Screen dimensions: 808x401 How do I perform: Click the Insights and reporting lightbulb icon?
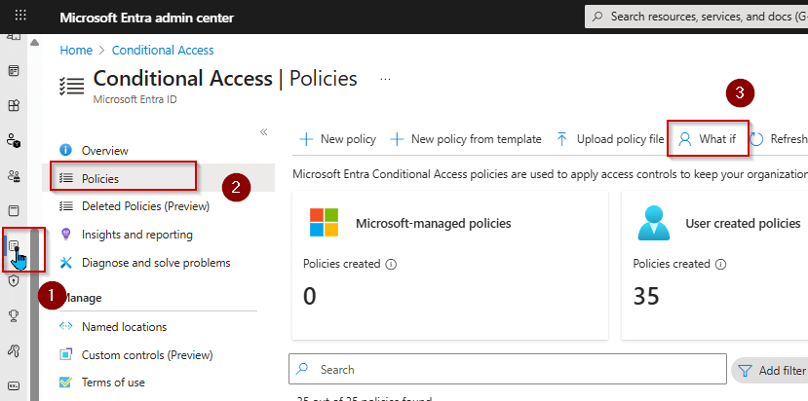66,235
